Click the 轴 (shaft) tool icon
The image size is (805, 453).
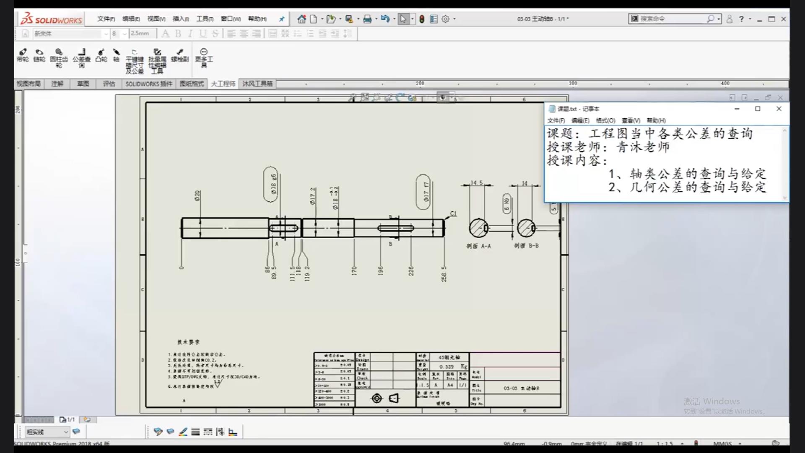click(116, 55)
